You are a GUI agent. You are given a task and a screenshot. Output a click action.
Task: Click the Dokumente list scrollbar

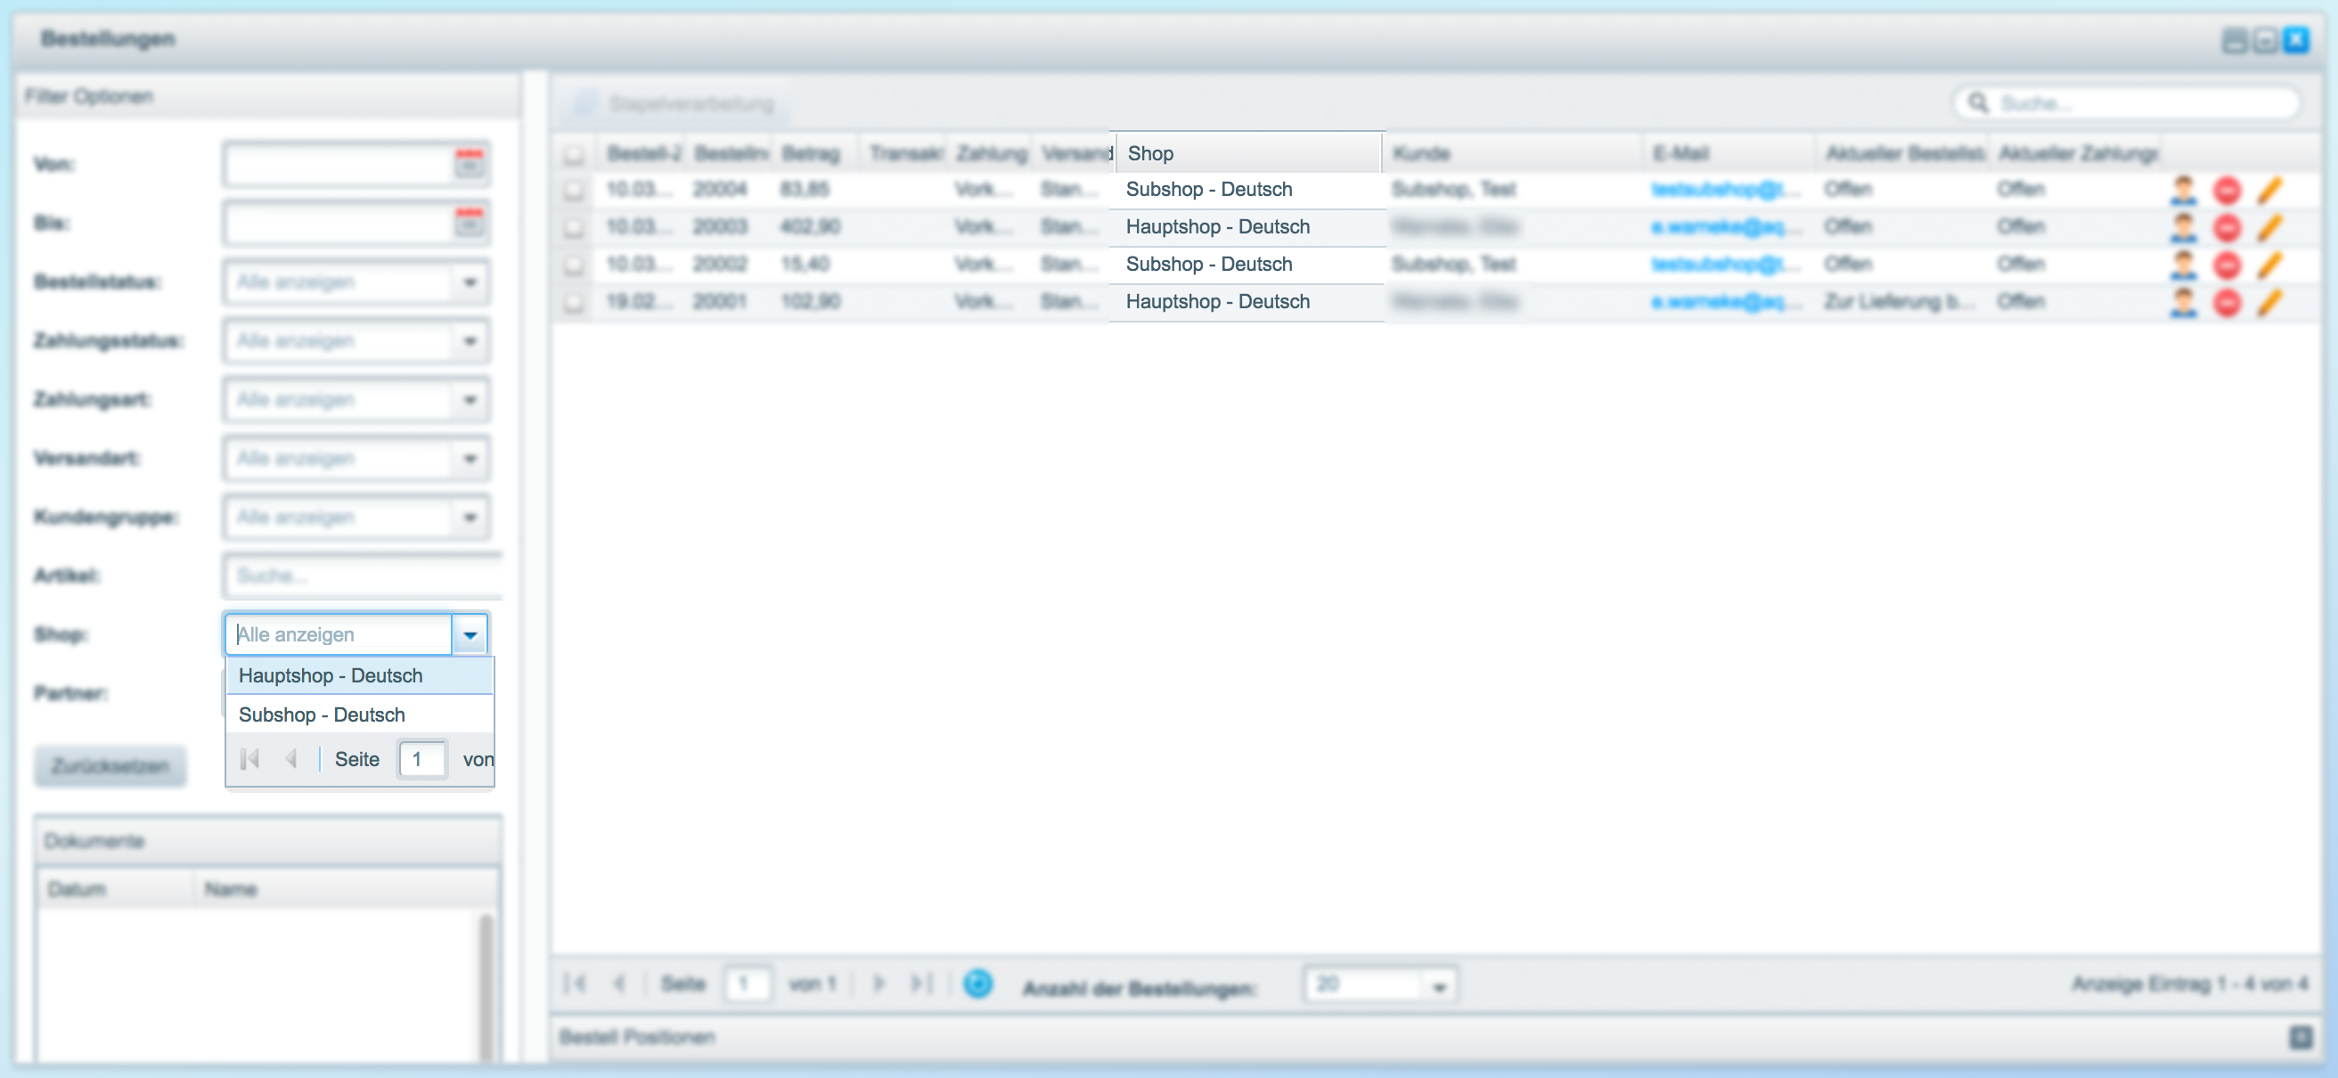pos(486,987)
